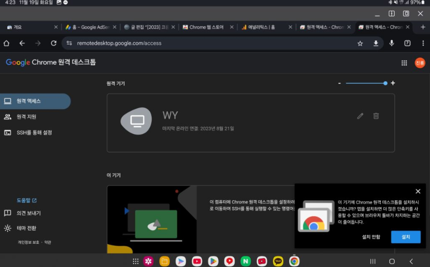430x267 pixels.
Task: Close the install app prompt
Action: click(x=418, y=191)
